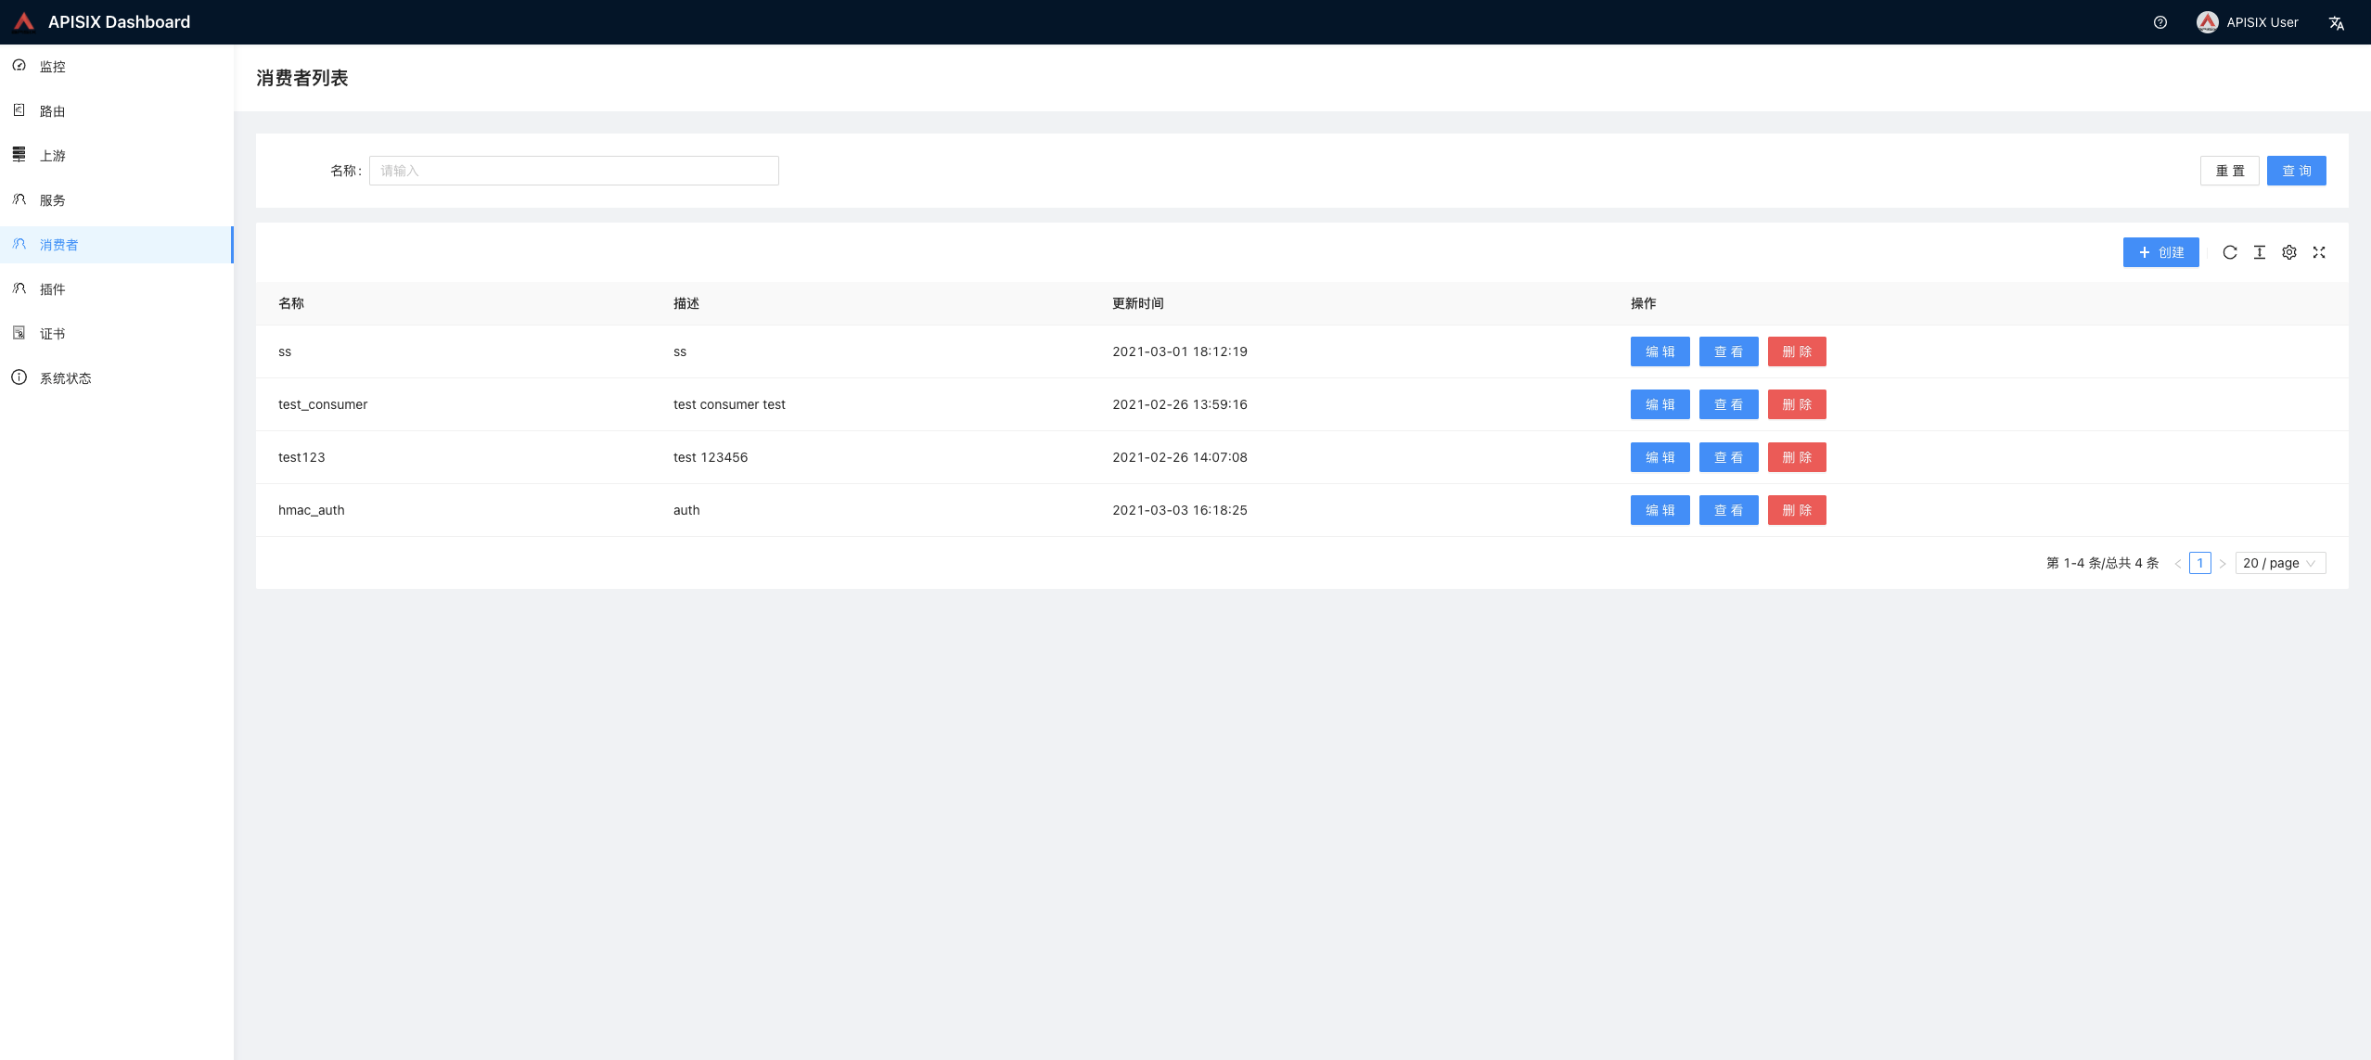Click the table refresh icon
The image size is (2371, 1060).
tap(2229, 252)
